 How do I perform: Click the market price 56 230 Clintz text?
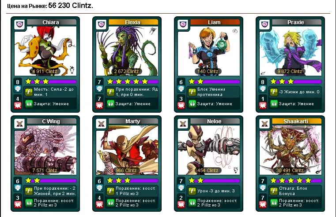tap(71, 5)
